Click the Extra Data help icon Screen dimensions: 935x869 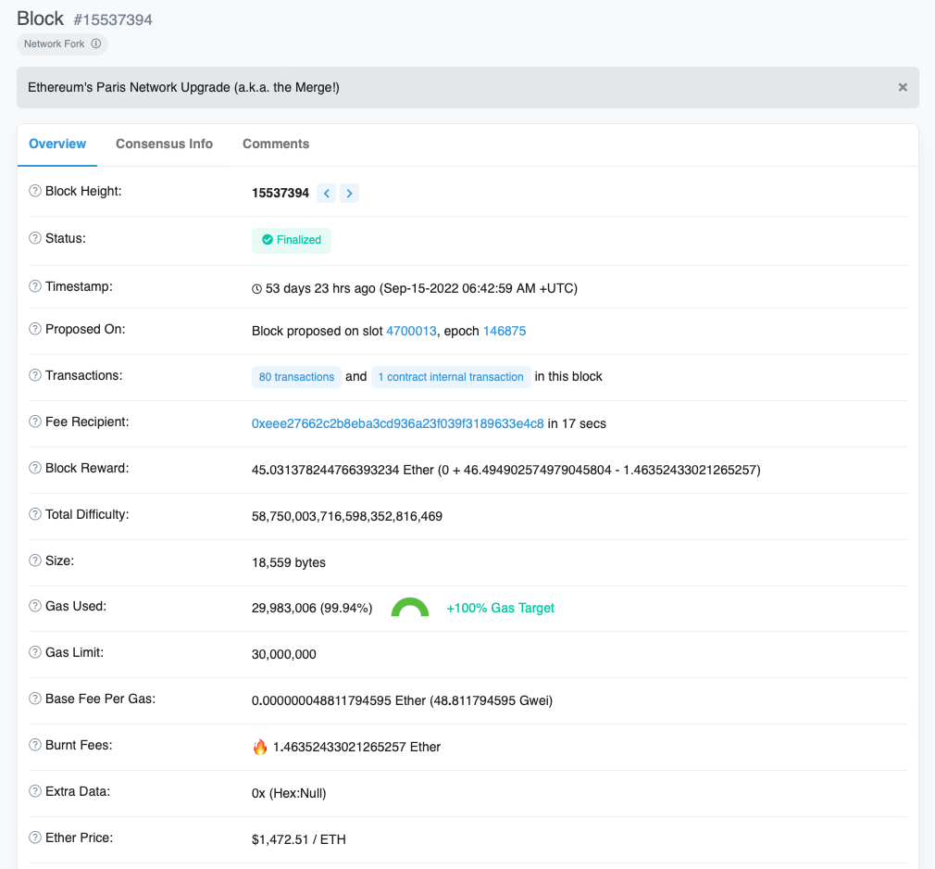[x=35, y=791]
